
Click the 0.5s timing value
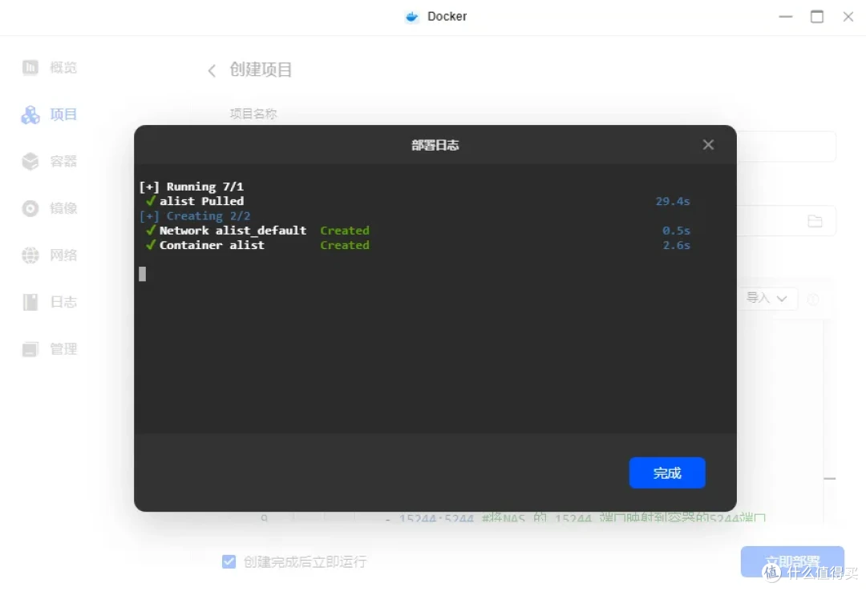(x=676, y=230)
